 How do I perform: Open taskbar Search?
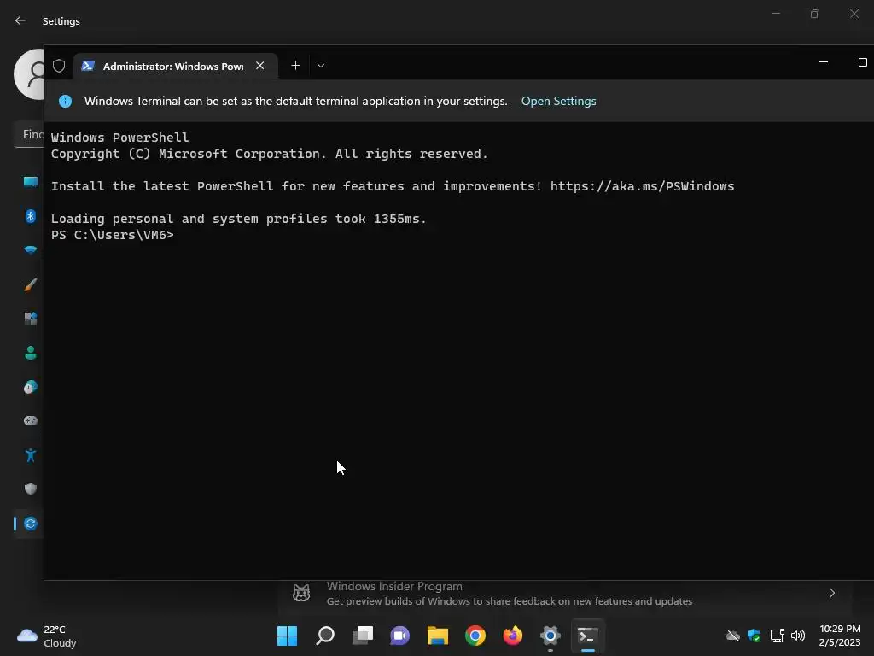[x=325, y=635]
